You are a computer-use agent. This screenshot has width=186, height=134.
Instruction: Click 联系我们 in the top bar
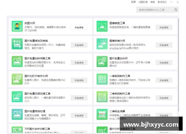click(162, 2)
